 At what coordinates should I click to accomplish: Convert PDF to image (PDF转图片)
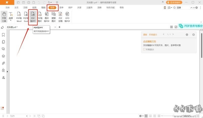point(40,17)
